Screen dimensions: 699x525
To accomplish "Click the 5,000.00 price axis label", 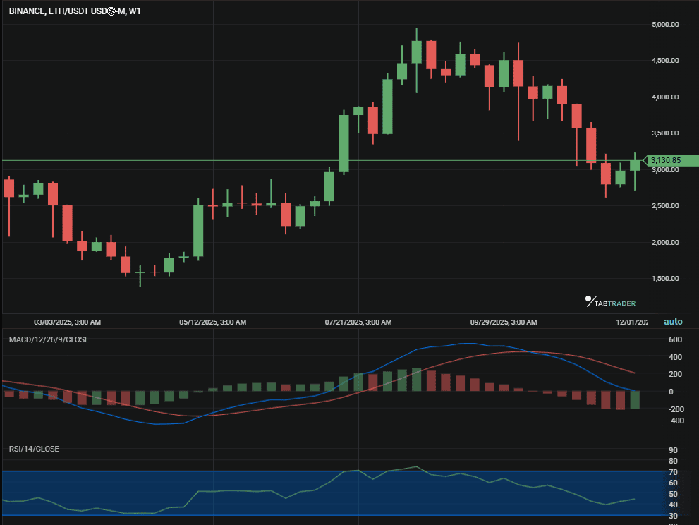I will [664, 25].
